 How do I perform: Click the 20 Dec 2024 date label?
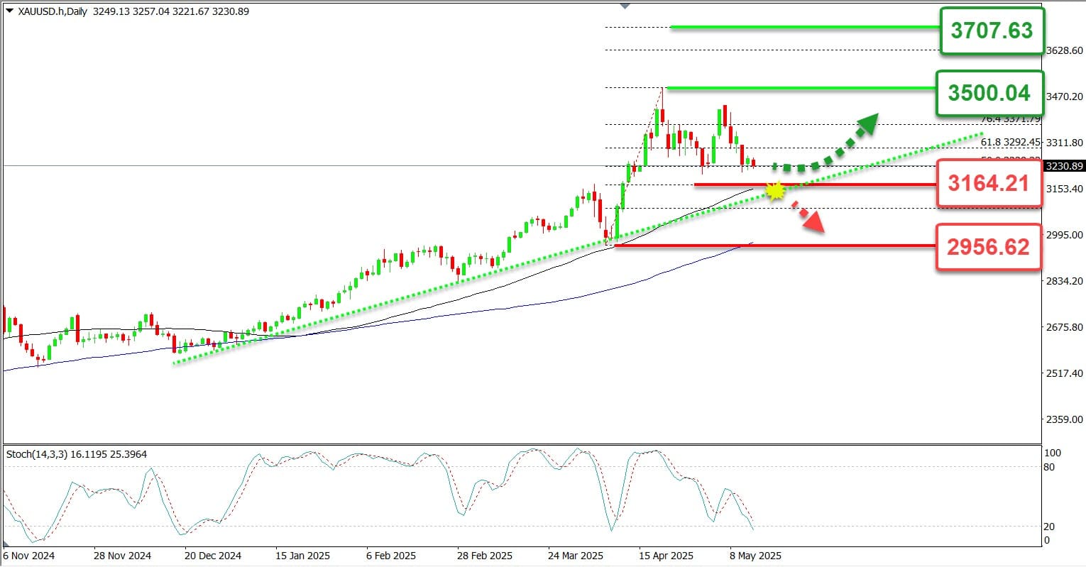point(212,556)
